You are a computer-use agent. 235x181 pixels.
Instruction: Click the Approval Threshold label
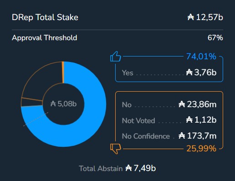point(45,38)
